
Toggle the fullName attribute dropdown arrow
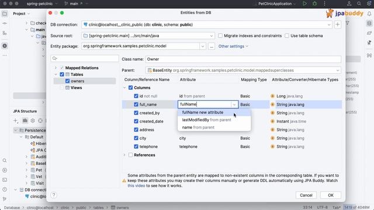[234, 104]
